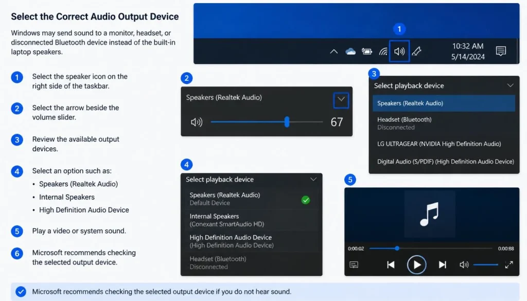Screen dimensions: 527x301
Task: Select High Definition Audio Device entry in list
Action: click(x=251, y=241)
